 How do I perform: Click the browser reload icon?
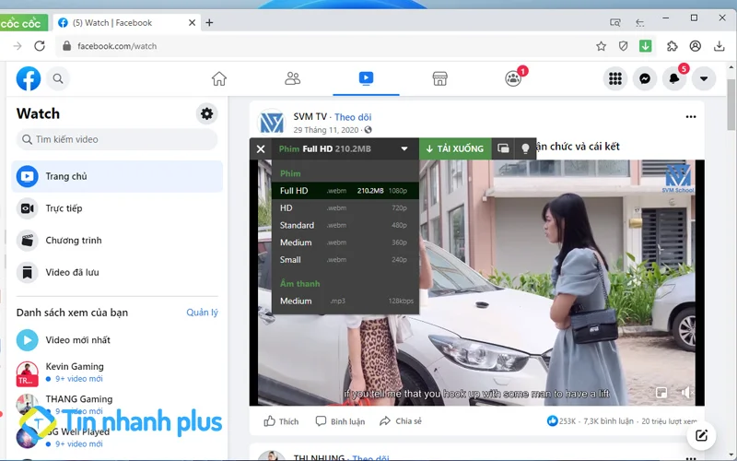coord(40,45)
